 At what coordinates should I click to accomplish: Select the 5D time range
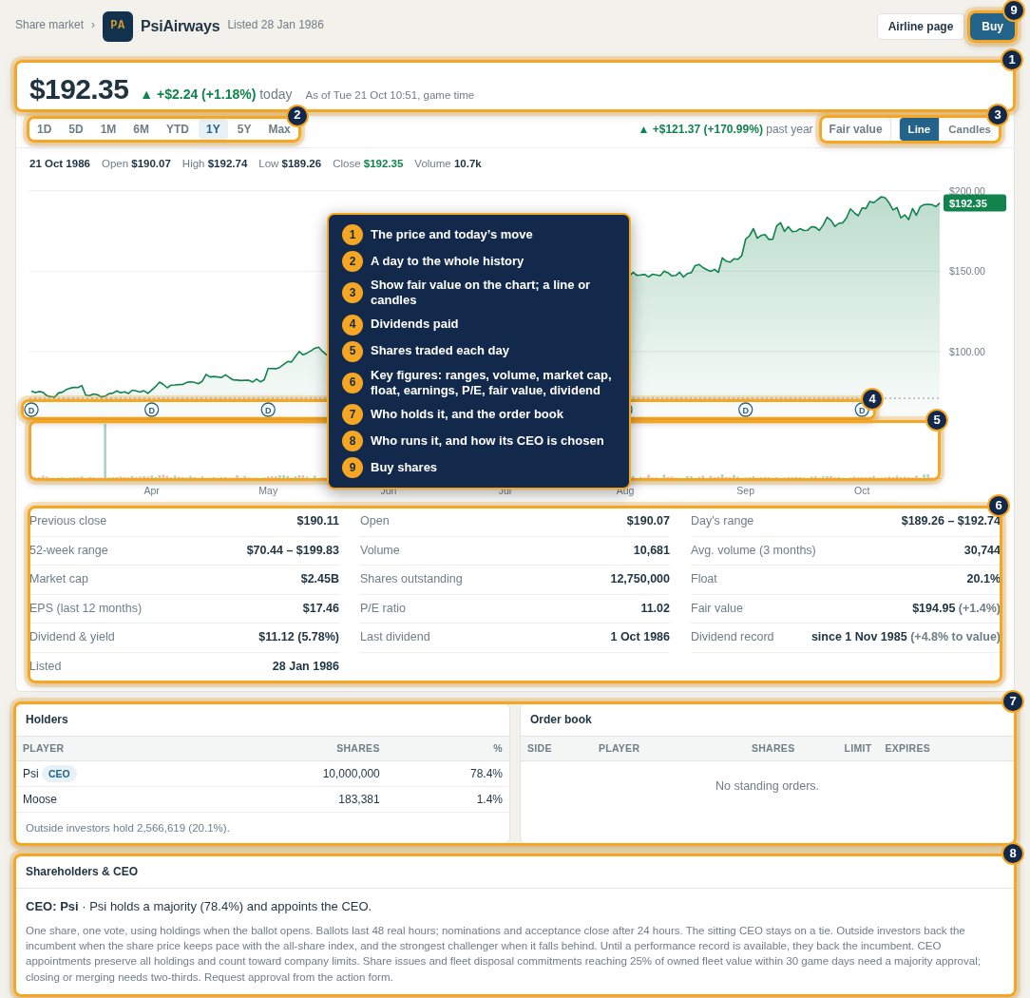tap(76, 128)
